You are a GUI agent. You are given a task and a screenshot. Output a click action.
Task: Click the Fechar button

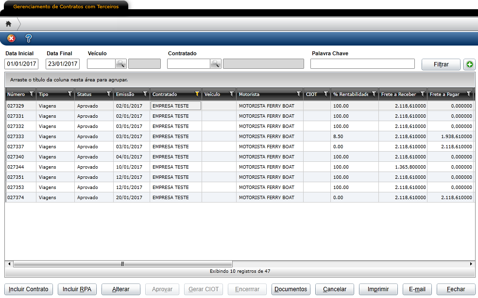coord(456,289)
